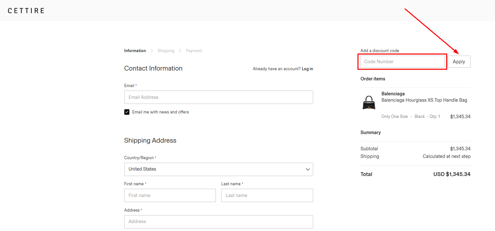Click the Balenciaga bag product thumbnail
495x231 pixels.
(368, 103)
